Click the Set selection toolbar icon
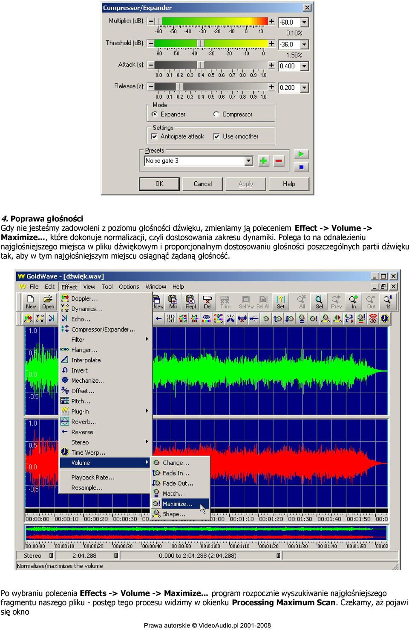409x630 pixels. (x=281, y=302)
